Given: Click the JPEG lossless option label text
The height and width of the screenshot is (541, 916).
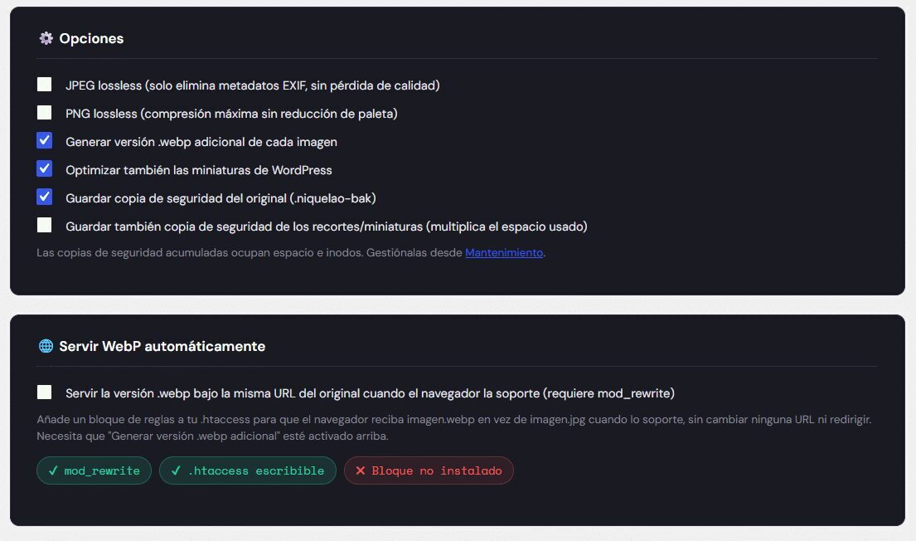Looking at the screenshot, I should 252,85.
